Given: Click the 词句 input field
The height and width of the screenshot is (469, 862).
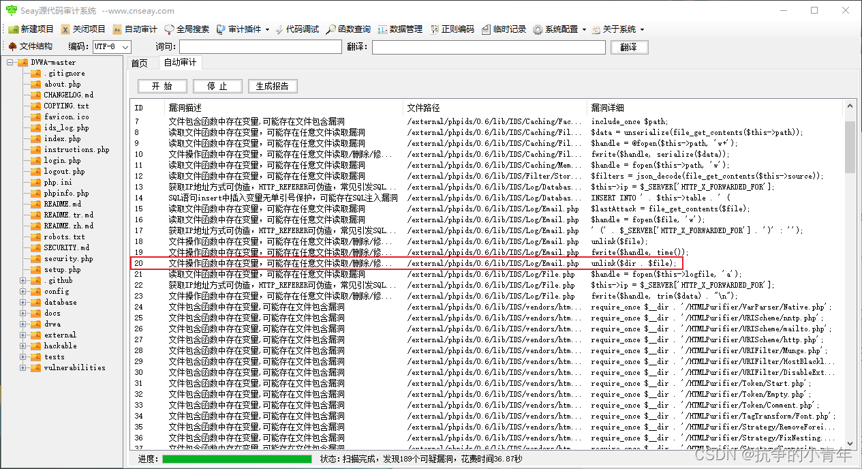Looking at the screenshot, I should click(260, 47).
